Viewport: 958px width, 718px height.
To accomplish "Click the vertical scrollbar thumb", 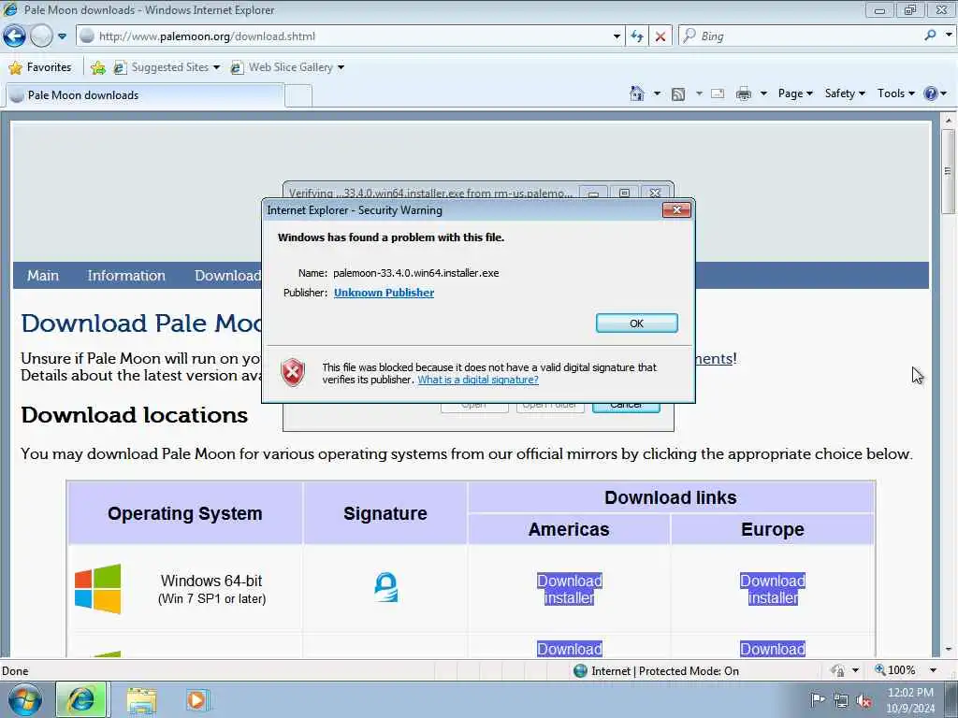I will pos(949,172).
